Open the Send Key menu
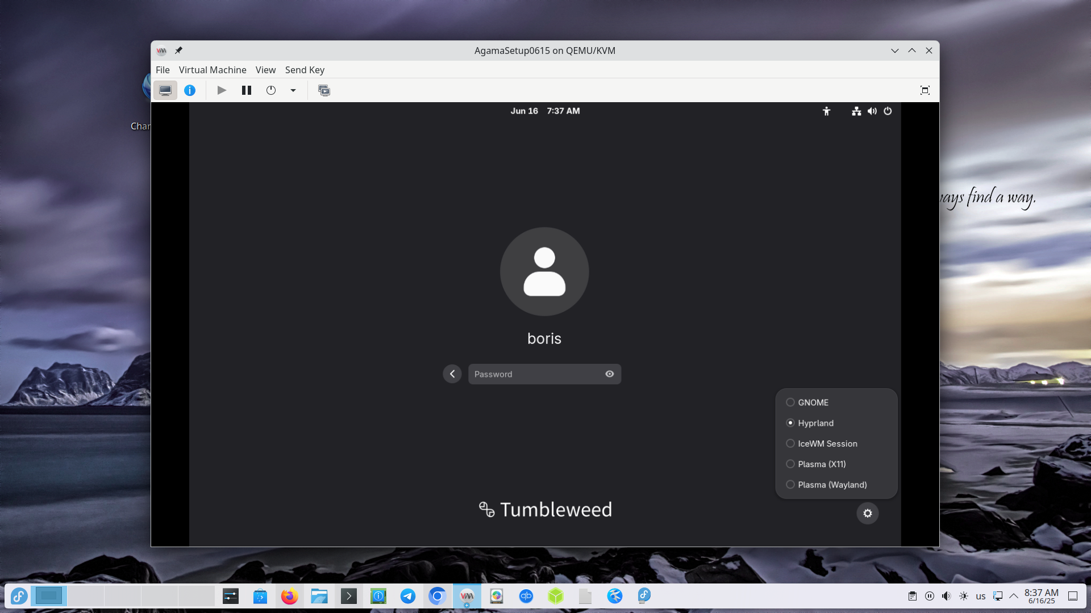Image resolution: width=1091 pixels, height=613 pixels. click(x=305, y=70)
